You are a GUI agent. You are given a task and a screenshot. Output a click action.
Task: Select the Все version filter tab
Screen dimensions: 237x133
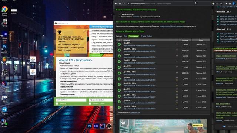pyautogui.click(x=125, y=36)
